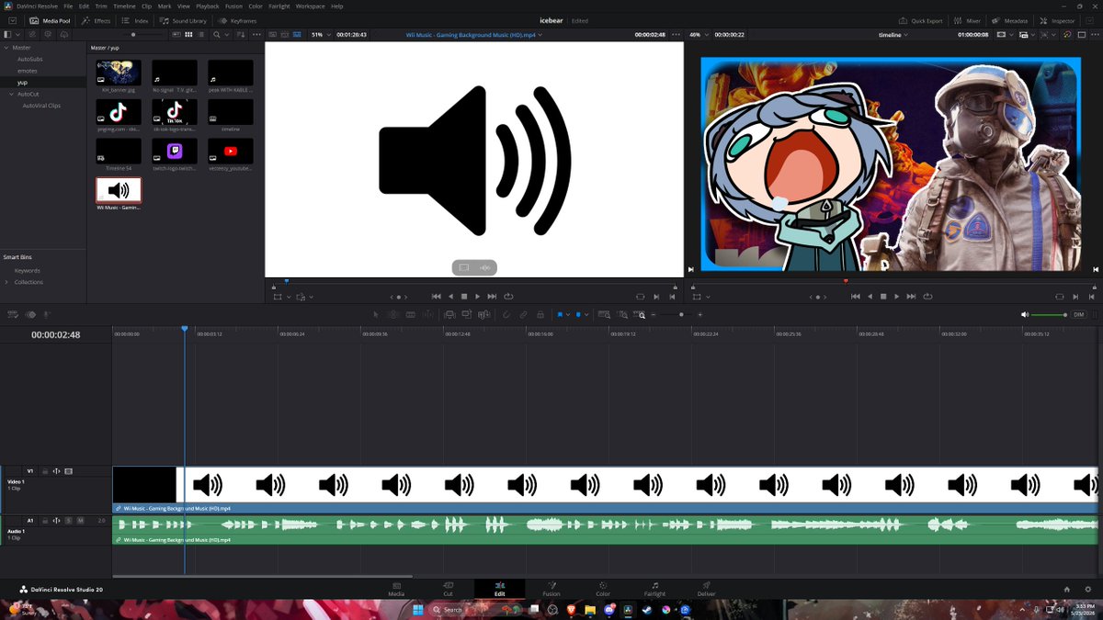Open the Effects panel

(96, 20)
